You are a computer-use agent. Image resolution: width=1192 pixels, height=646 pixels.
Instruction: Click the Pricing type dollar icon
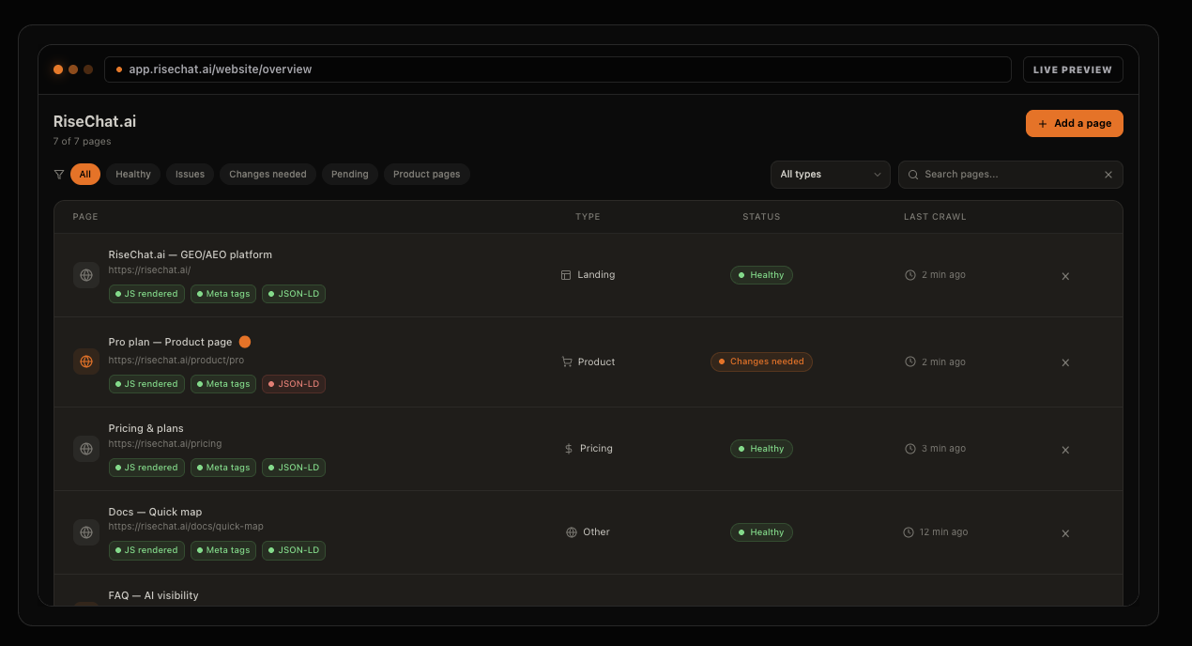(x=569, y=449)
